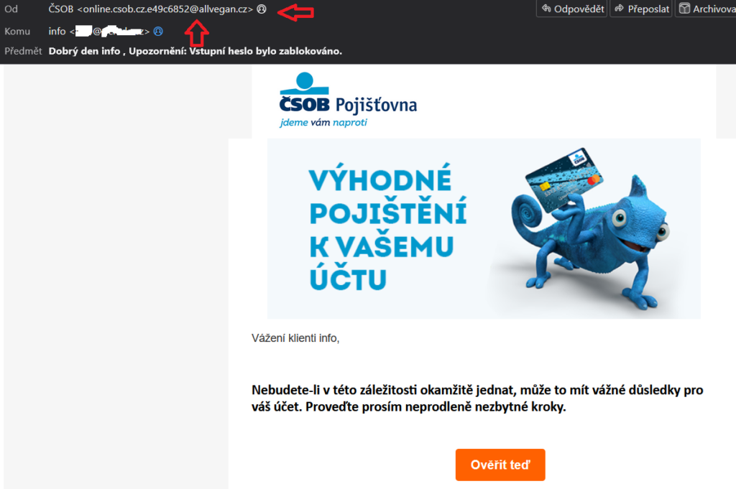Screen dimensions: 736x489
Task: Click the reply arrow icon in Odpovědět
Action: (546, 9)
